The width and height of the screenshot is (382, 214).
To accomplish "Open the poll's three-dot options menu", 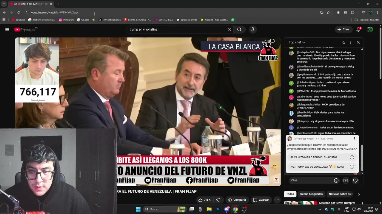I will pyautogui.click(x=354, y=139).
